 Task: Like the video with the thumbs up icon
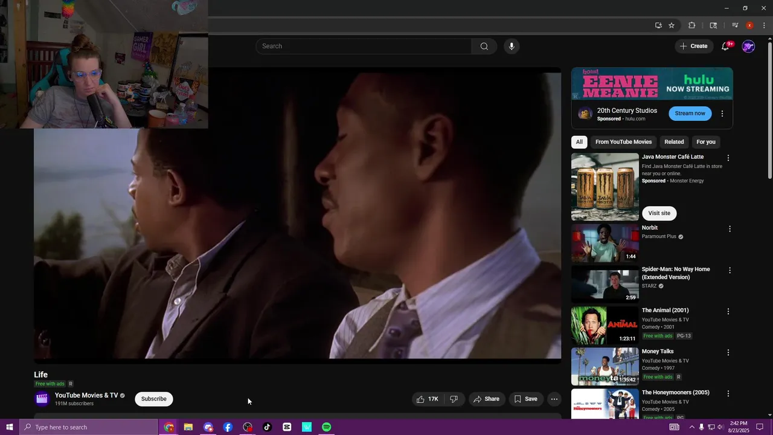tap(427, 399)
